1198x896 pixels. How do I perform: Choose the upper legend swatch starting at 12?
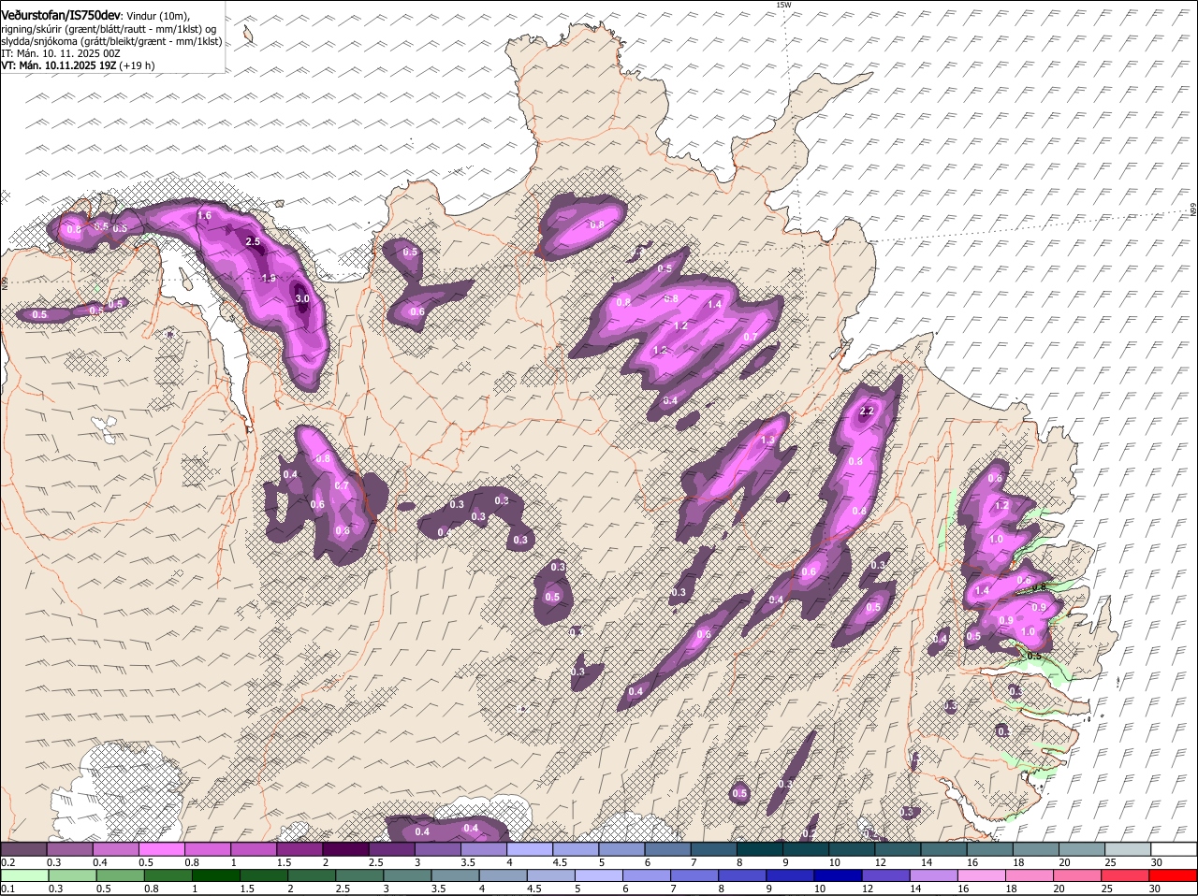click(898, 848)
